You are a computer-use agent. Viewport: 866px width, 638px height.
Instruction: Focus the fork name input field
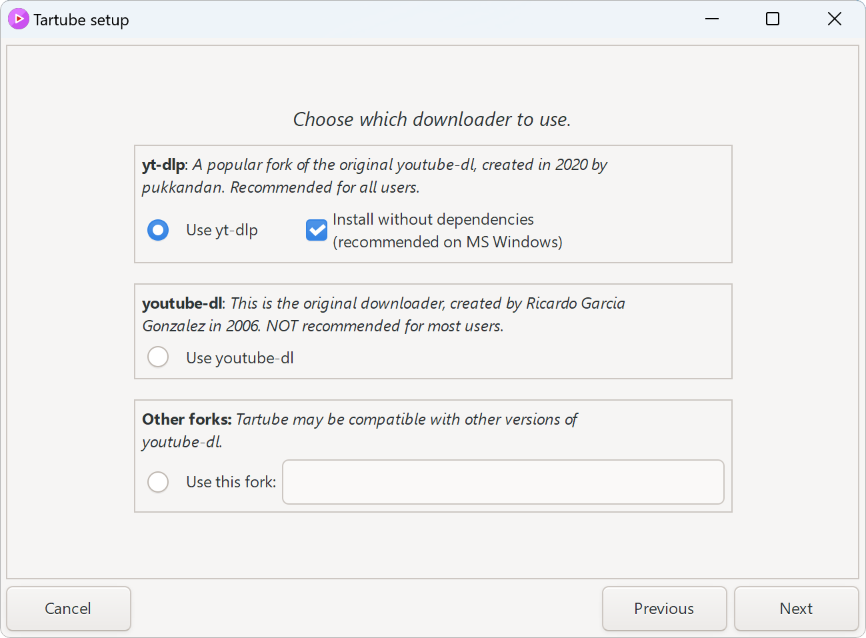pos(503,482)
